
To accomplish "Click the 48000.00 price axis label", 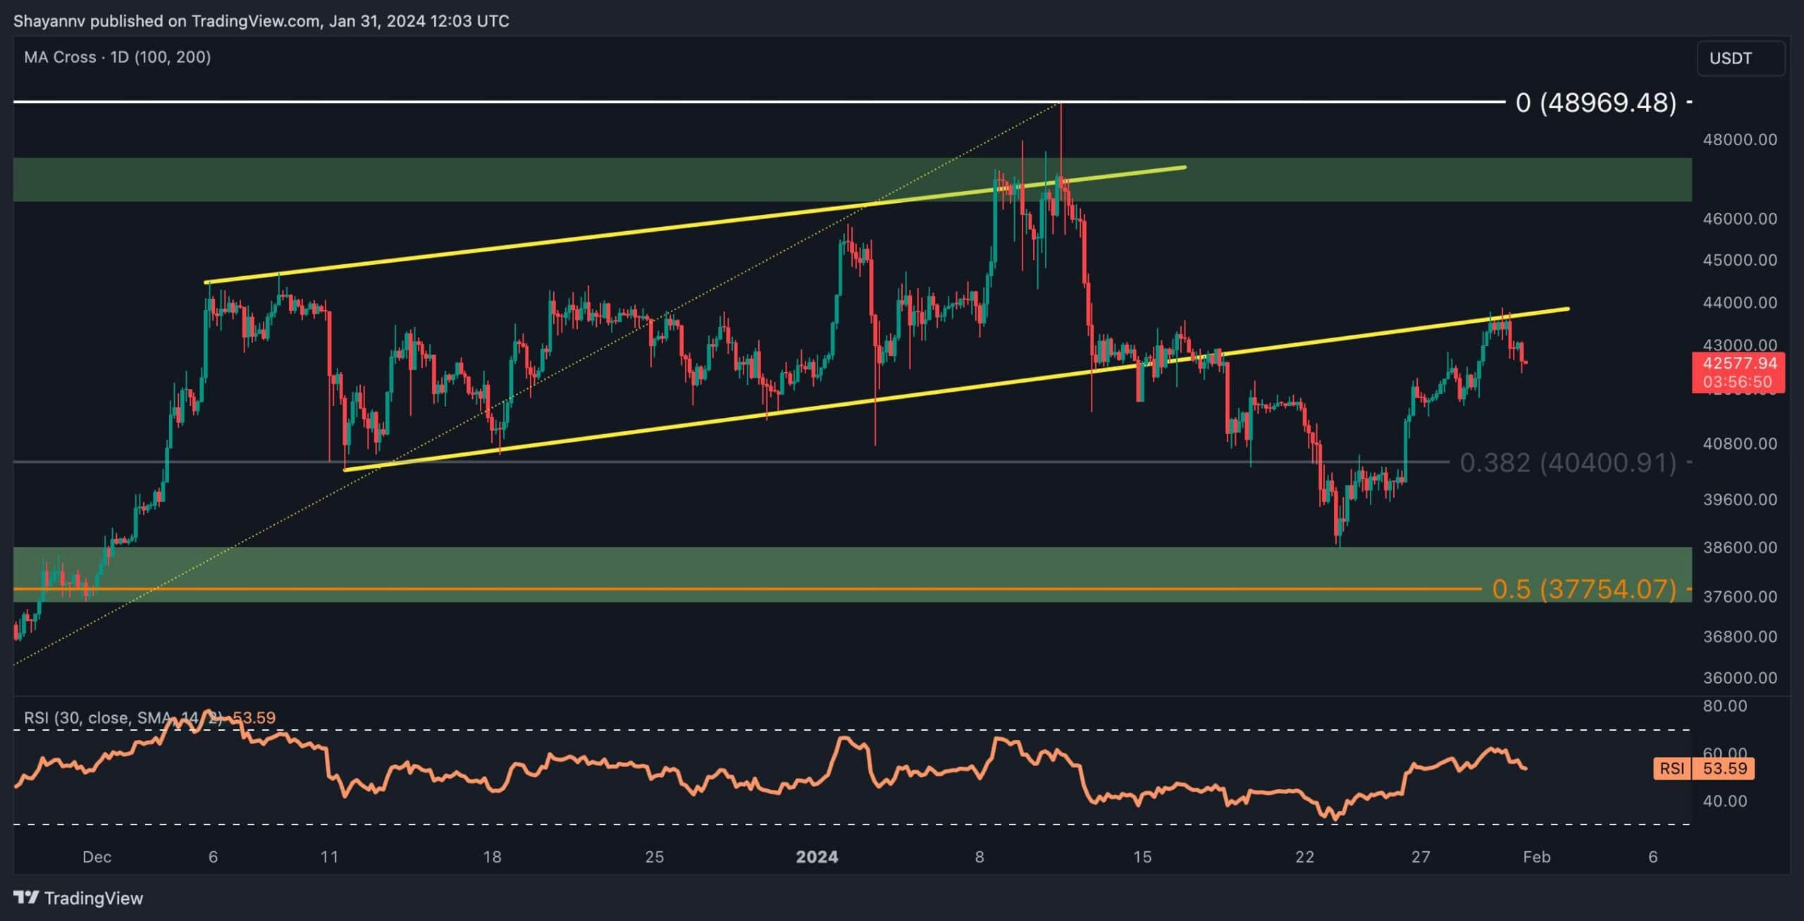I will pyautogui.click(x=1738, y=140).
